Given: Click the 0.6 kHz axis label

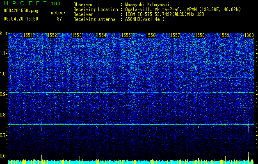Looking at the screenshot, I should (x=4, y=156).
